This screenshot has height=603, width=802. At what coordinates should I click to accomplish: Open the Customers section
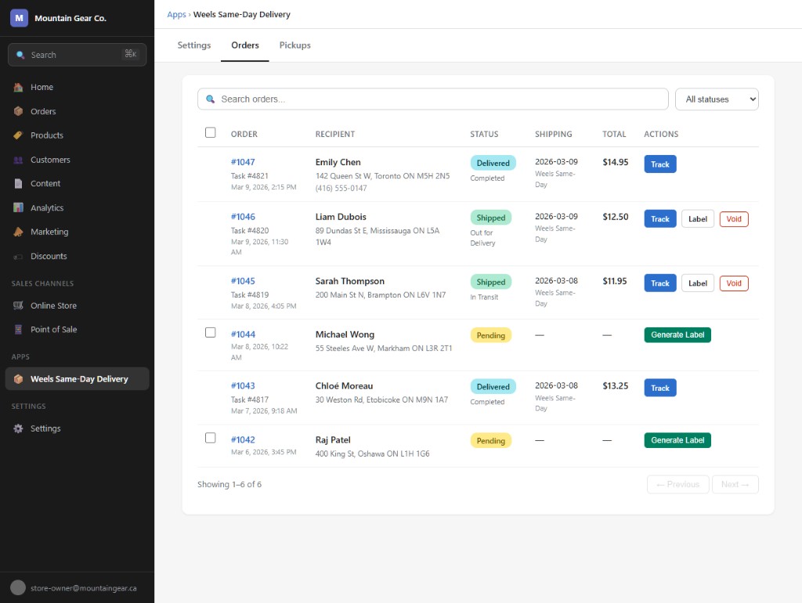click(52, 159)
